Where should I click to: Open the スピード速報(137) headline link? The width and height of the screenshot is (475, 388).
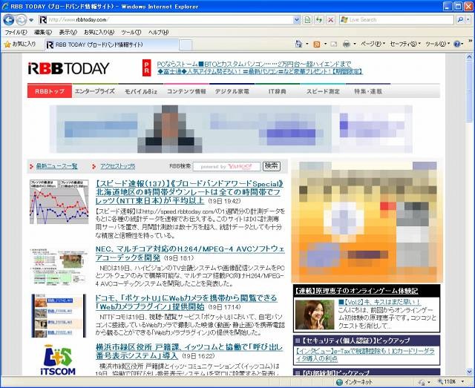(x=190, y=192)
